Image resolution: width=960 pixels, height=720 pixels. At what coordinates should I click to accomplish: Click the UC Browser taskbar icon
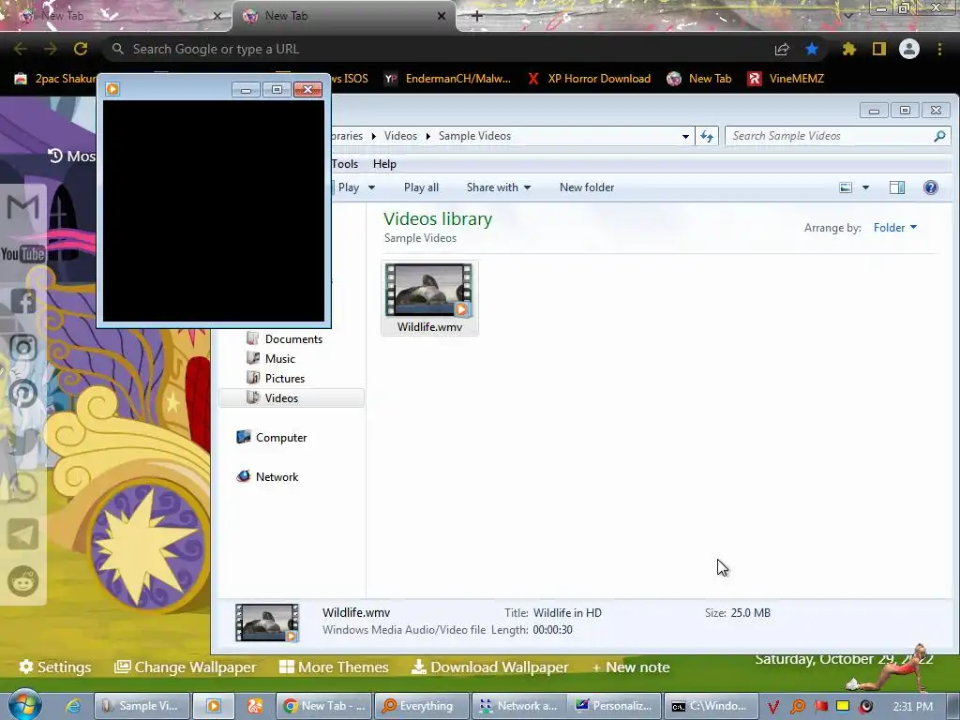click(x=255, y=706)
